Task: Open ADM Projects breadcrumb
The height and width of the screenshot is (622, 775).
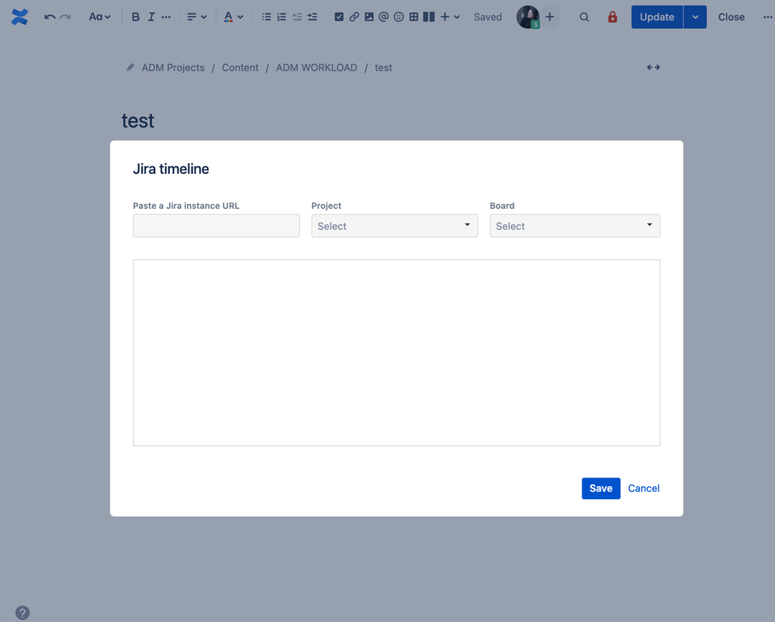Action: [173, 68]
